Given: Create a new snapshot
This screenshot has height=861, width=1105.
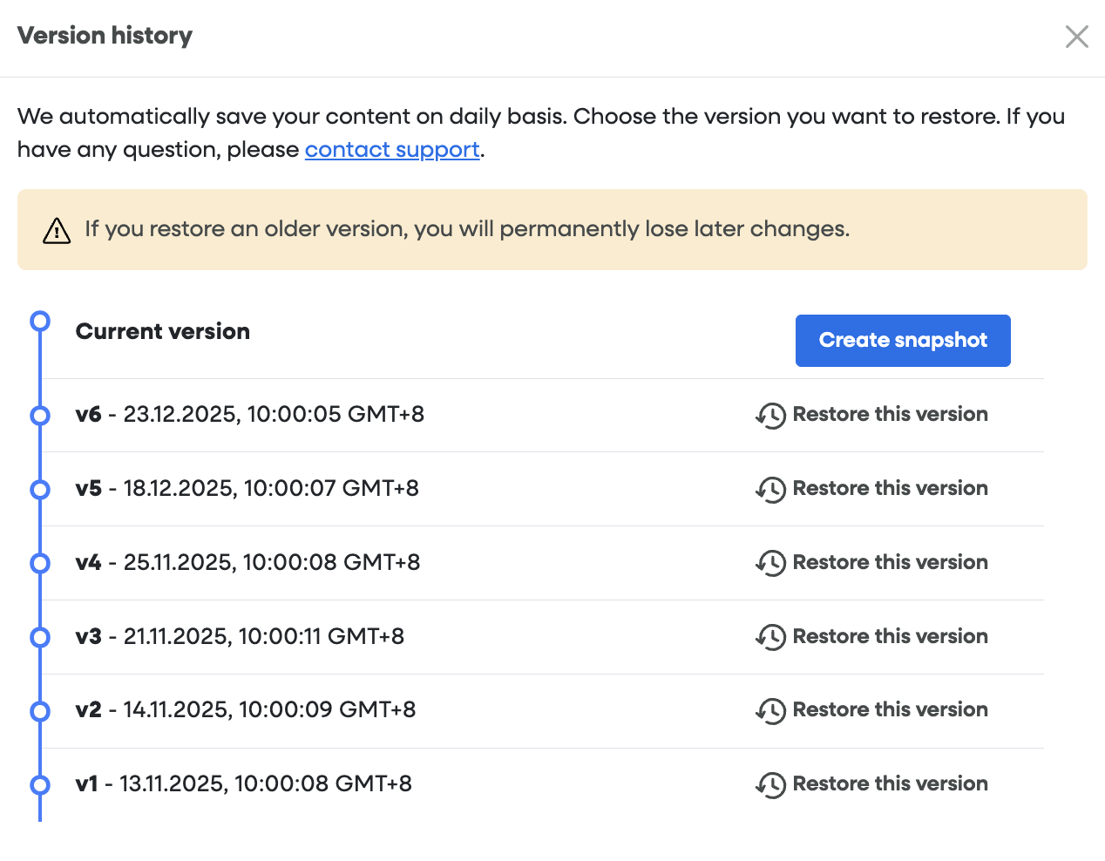Looking at the screenshot, I should coord(902,341).
